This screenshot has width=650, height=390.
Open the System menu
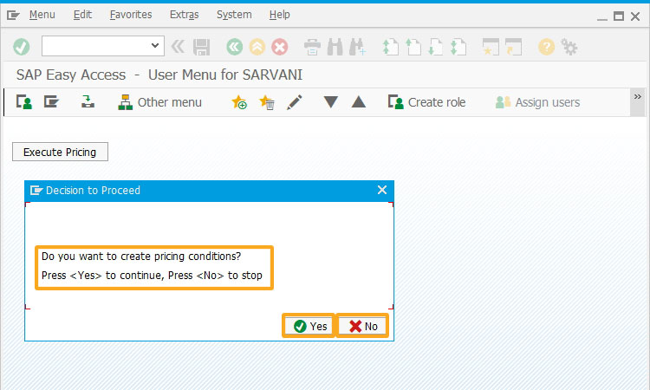click(x=234, y=15)
